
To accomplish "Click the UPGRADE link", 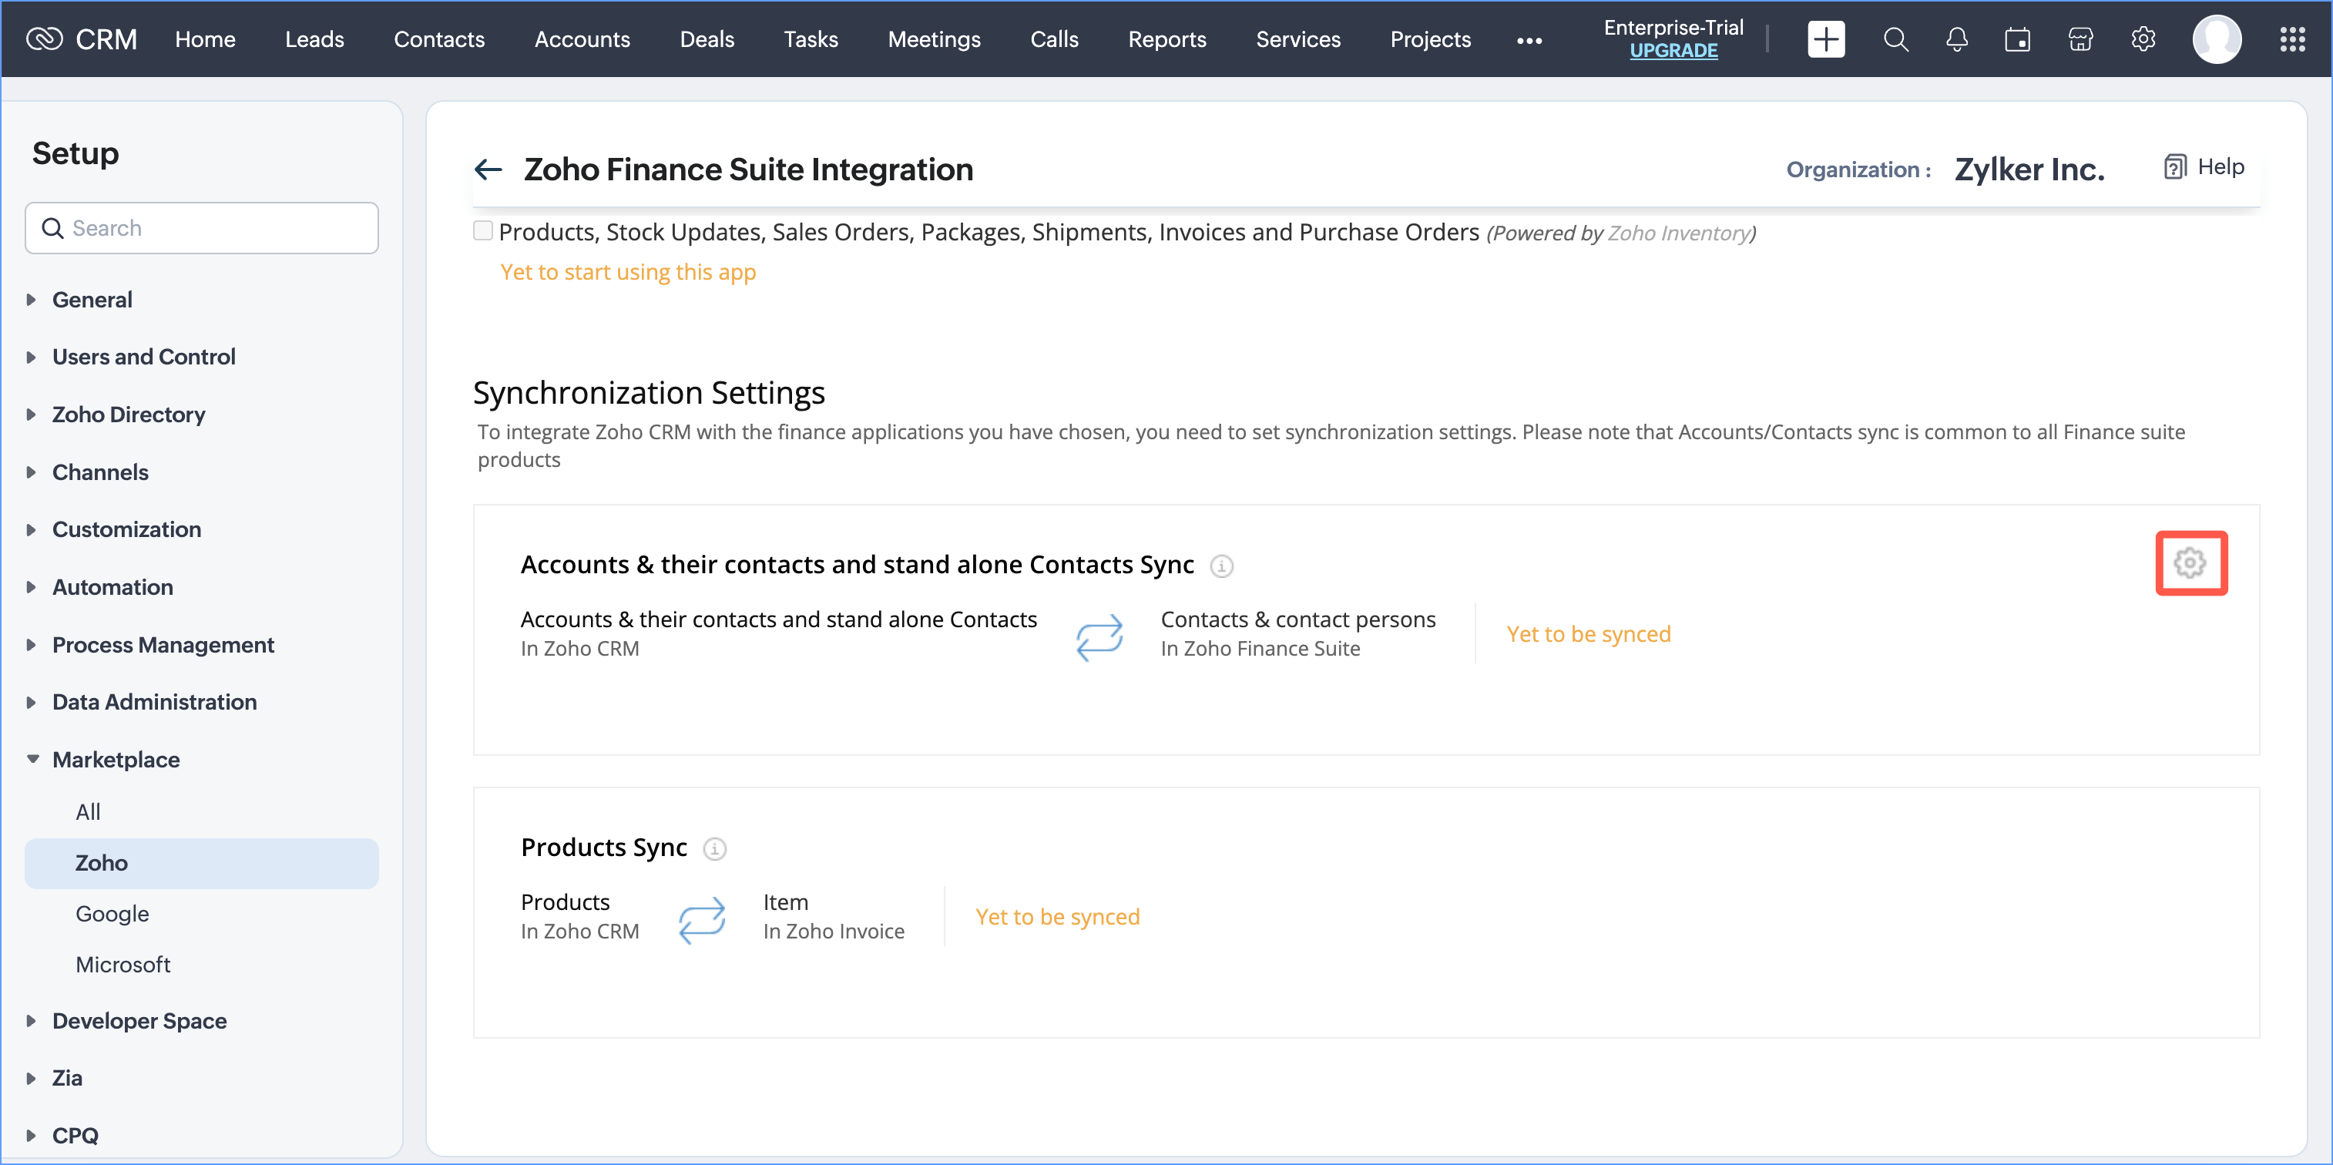I will pyautogui.click(x=1673, y=51).
